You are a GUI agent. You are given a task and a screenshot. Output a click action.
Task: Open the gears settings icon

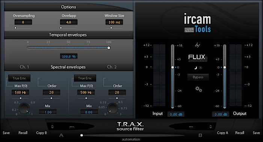(198, 89)
